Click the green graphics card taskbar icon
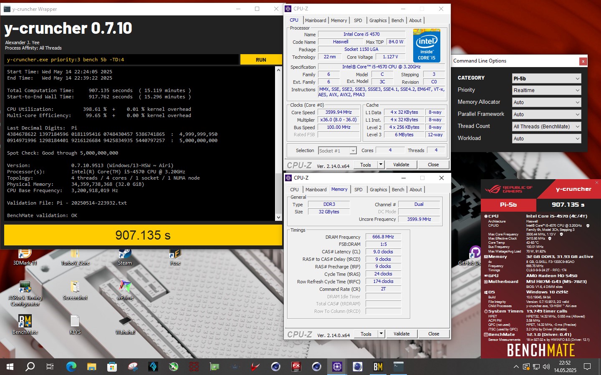This screenshot has width=601, height=375. tap(215, 367)
